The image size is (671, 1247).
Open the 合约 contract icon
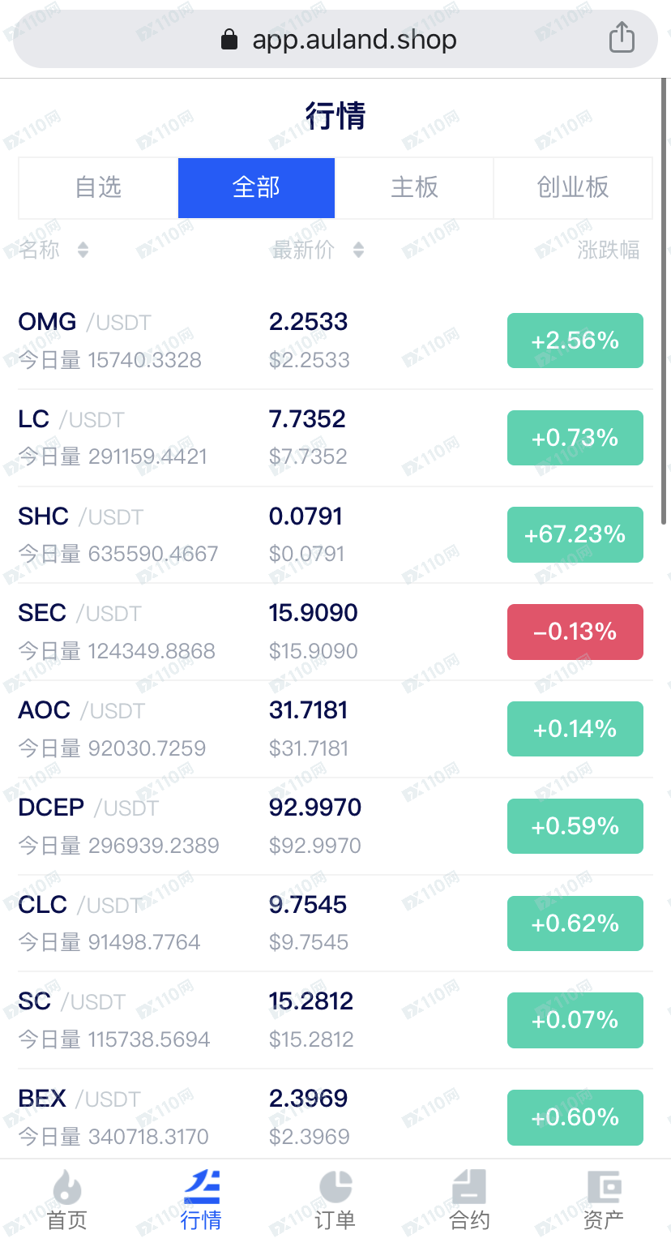pyautogui.click(x=469, y=1187)
